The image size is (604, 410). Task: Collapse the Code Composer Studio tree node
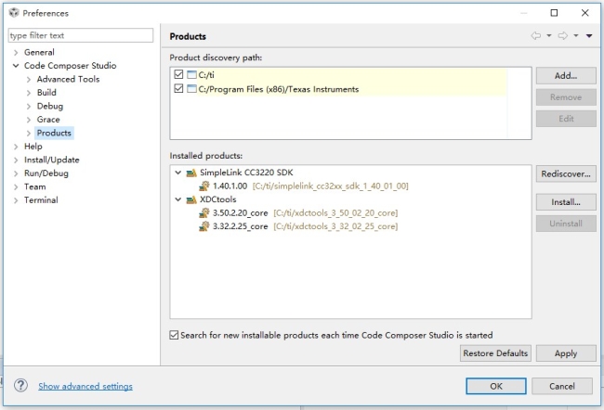(16, 66)
